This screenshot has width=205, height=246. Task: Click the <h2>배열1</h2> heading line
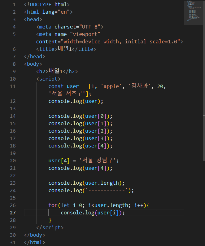(x=57, y=71)
